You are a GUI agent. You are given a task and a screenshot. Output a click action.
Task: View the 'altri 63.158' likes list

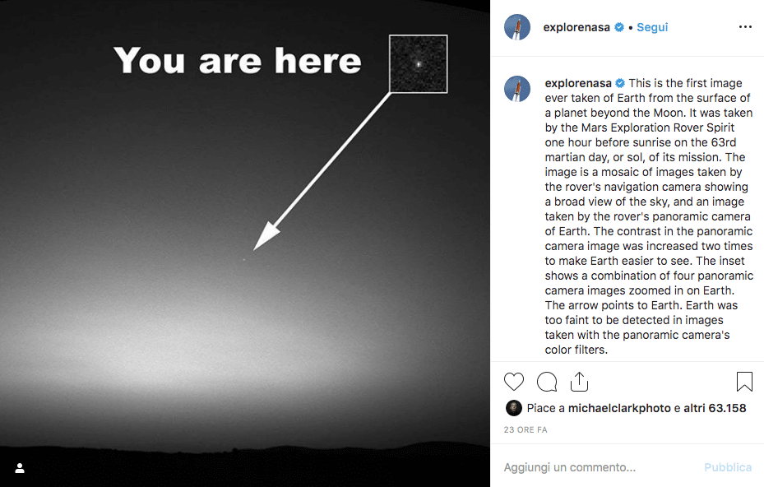pyautogui.click(x=715, y=408)
